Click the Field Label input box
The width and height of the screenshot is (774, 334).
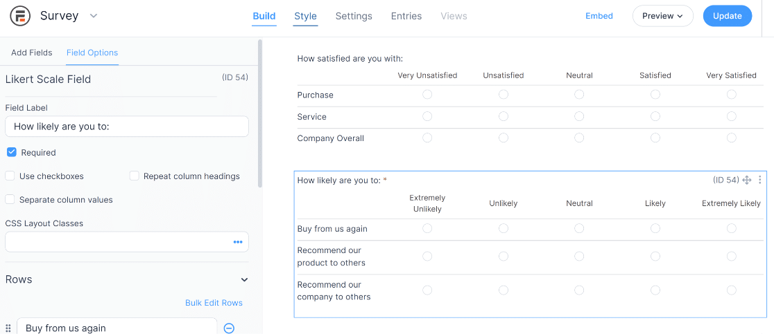[x=127, y=127]
